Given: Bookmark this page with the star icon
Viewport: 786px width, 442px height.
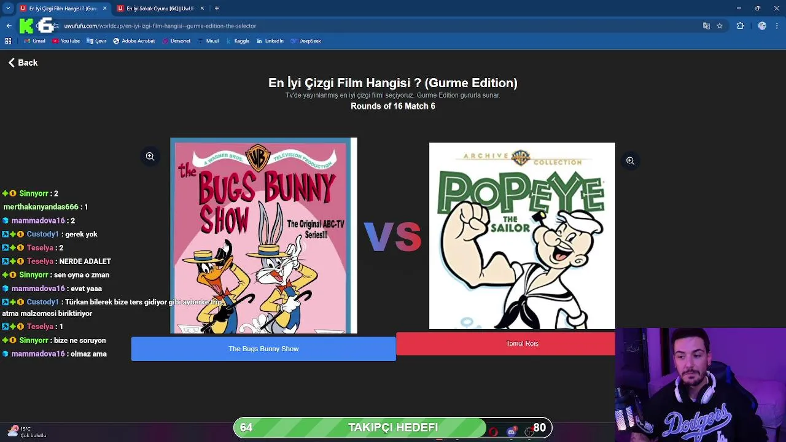Looking at the screenshot, I should tap(720, 26).
